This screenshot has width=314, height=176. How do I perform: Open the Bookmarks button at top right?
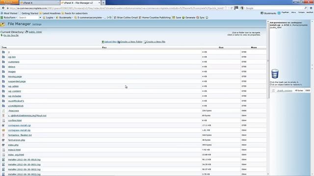point(268,13)
